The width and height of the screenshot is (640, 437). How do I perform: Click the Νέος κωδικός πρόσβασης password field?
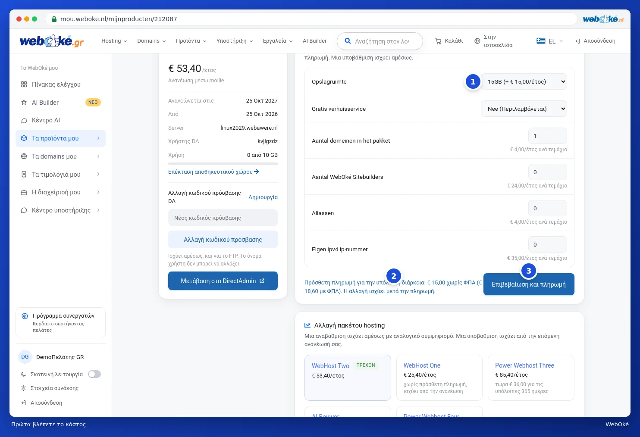223,218
